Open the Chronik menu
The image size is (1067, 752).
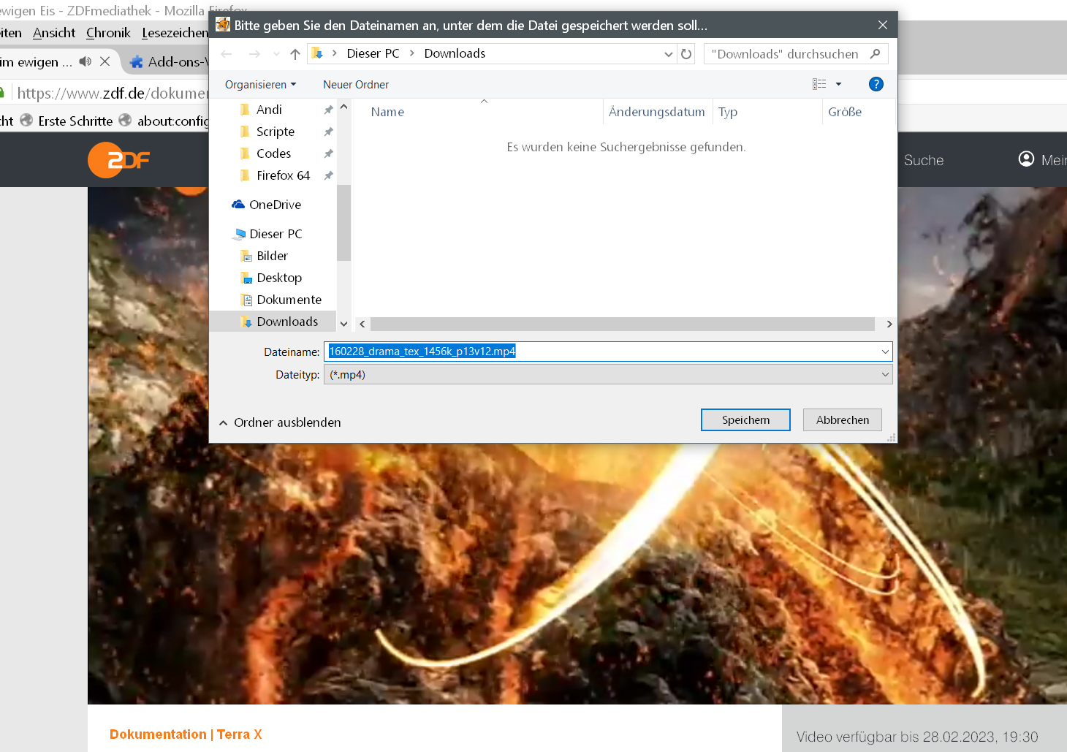[x=108, y=33]
